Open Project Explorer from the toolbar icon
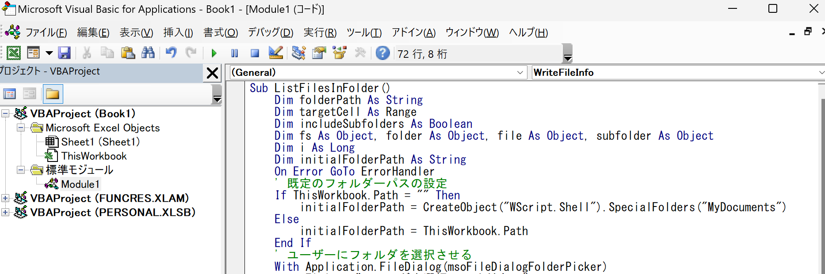This screenshot has height=274, width=825. [298, 53]
